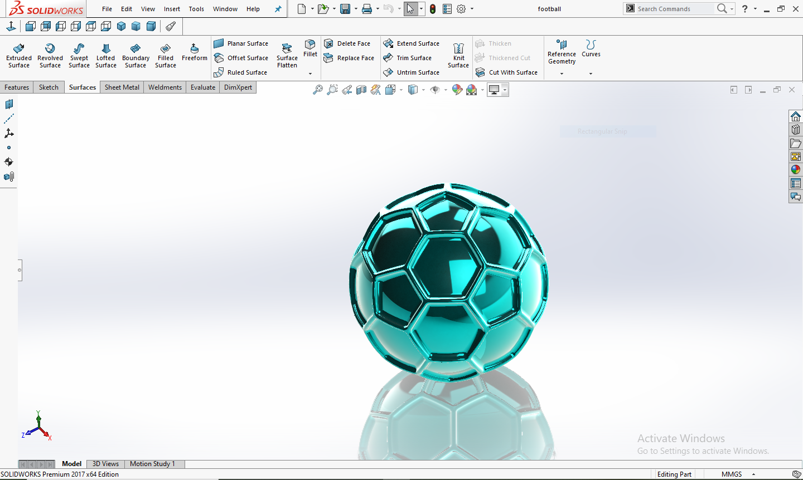
Task: Open the View Orientation icon
Action: pyautogui.click(x=390, y=90)
